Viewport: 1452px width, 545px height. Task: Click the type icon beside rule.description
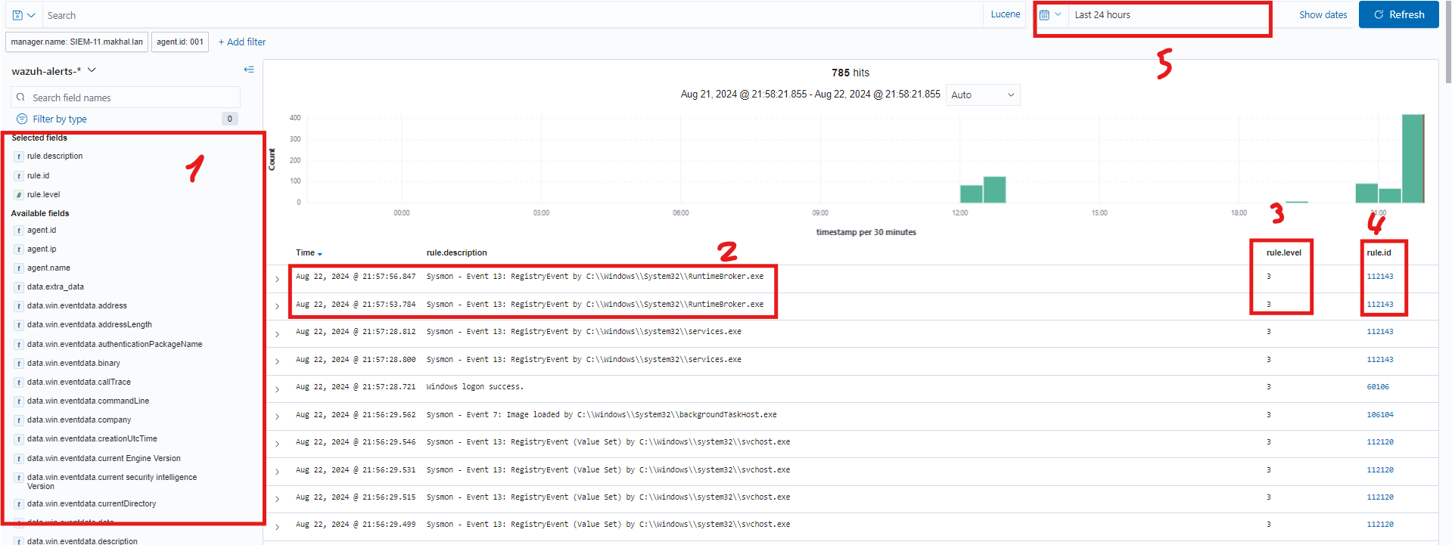click(x=19, y=156)
